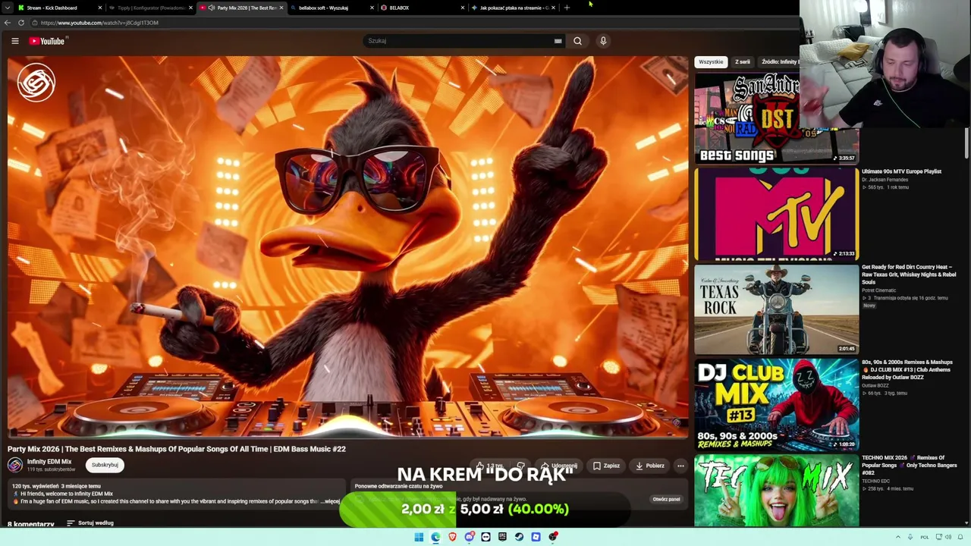Open the Windows Start menu

point(419,537)
